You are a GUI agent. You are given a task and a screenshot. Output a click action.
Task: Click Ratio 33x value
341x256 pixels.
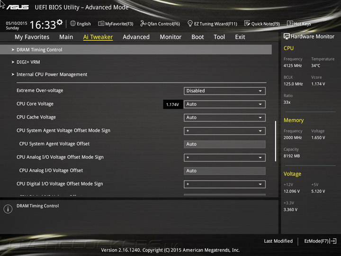tap(287, 102)
